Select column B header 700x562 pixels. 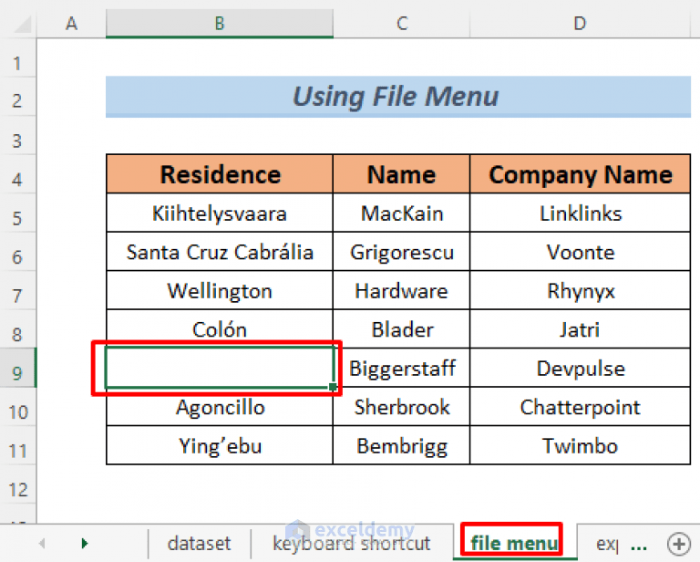[x=219, y=23]
